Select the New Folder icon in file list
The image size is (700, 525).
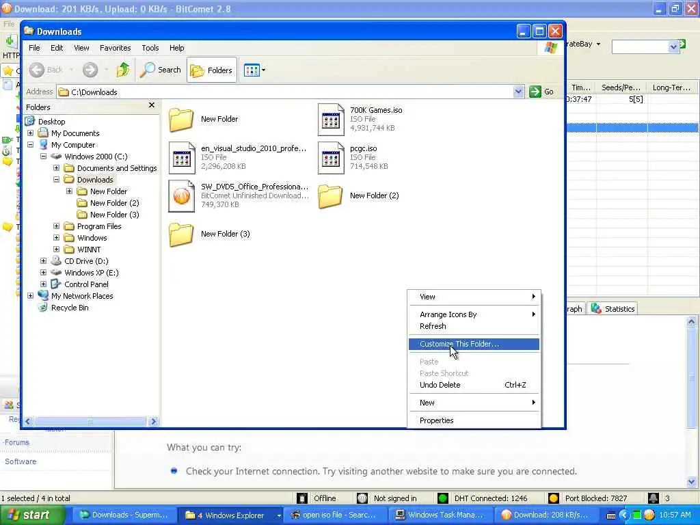pyautogui.click(x=180, y=119)
